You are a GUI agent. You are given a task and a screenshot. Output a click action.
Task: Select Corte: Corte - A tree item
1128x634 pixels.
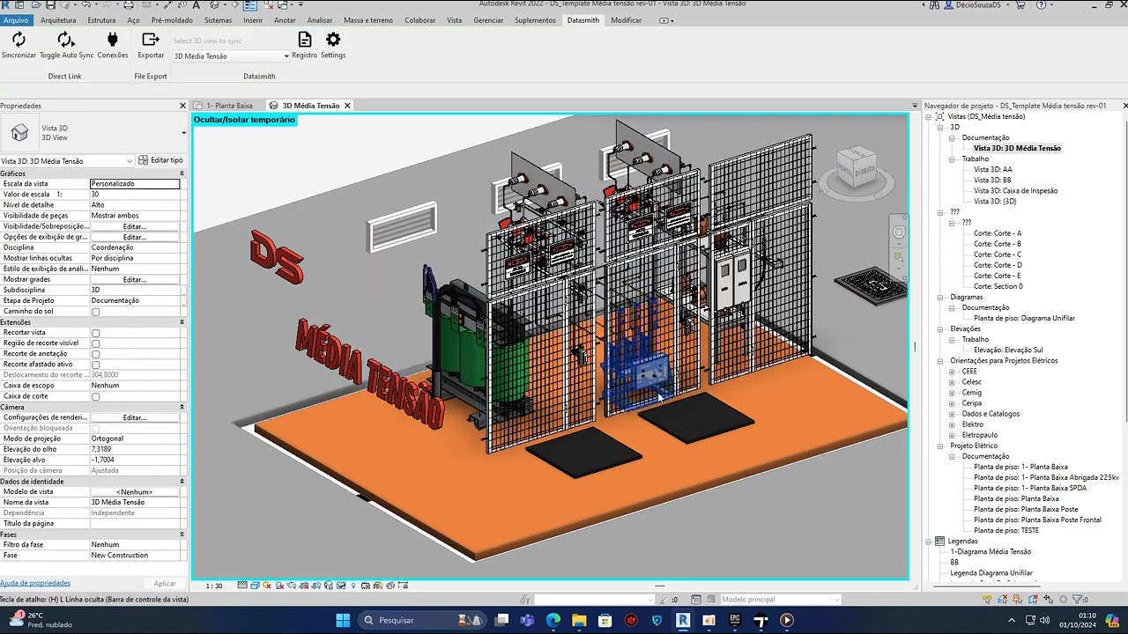tap(998, 233)
